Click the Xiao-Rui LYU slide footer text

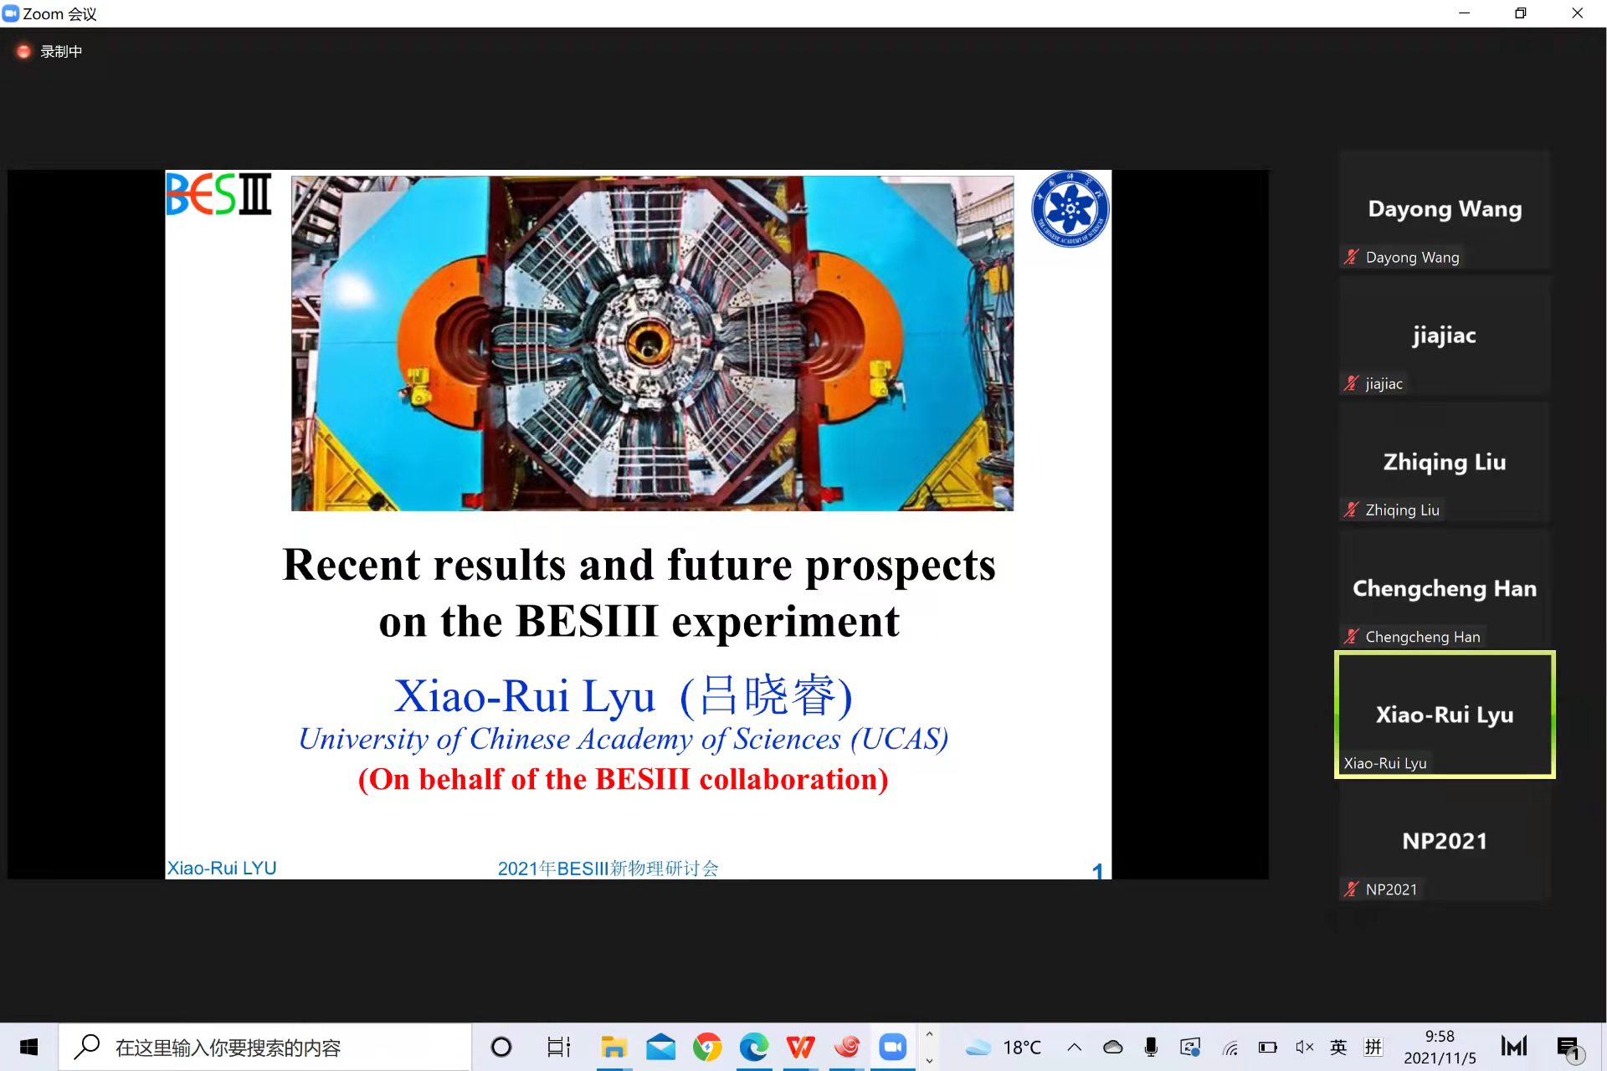(x=222, y=869)
